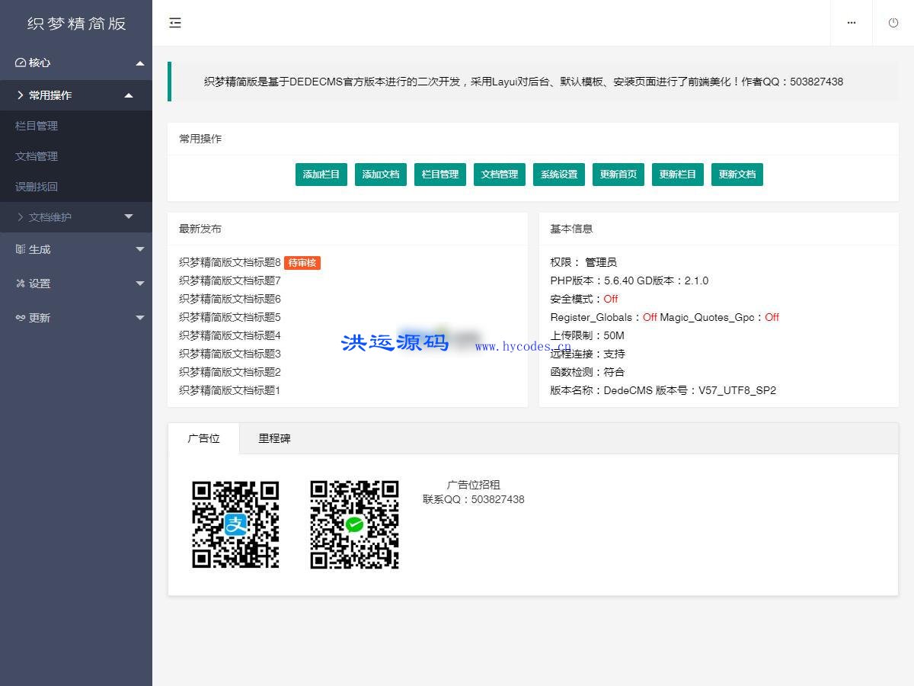Click the Alipay QR code image
The height and width of the screenshot is (686, 914).
click(235, 524)
